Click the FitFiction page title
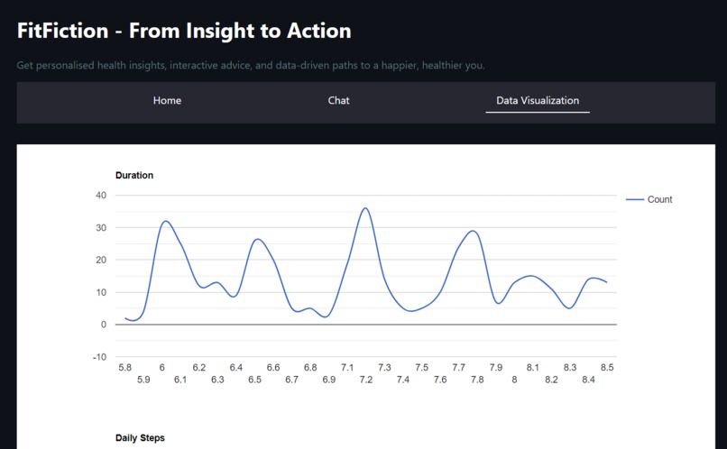Viewport: 727px width, 449px height. [184, 31]
